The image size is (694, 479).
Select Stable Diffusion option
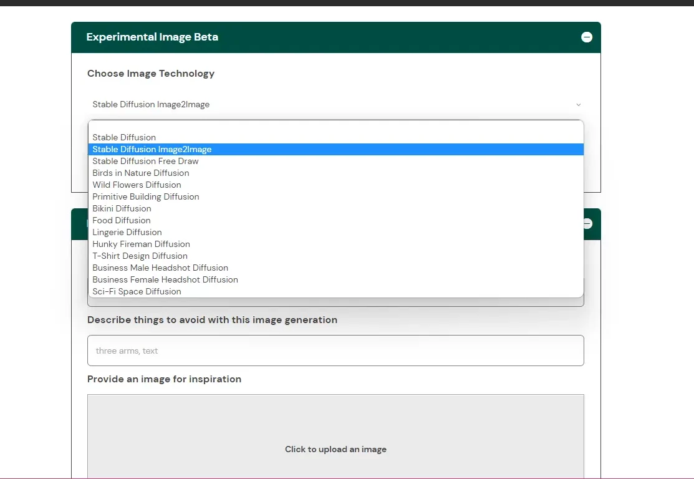click(124, 137)
